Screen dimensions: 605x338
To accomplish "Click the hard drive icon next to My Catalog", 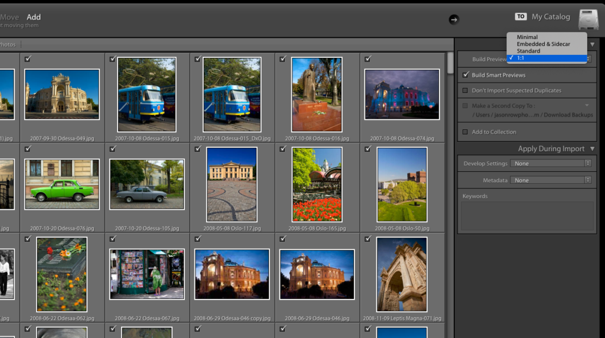I will point(588,19).
